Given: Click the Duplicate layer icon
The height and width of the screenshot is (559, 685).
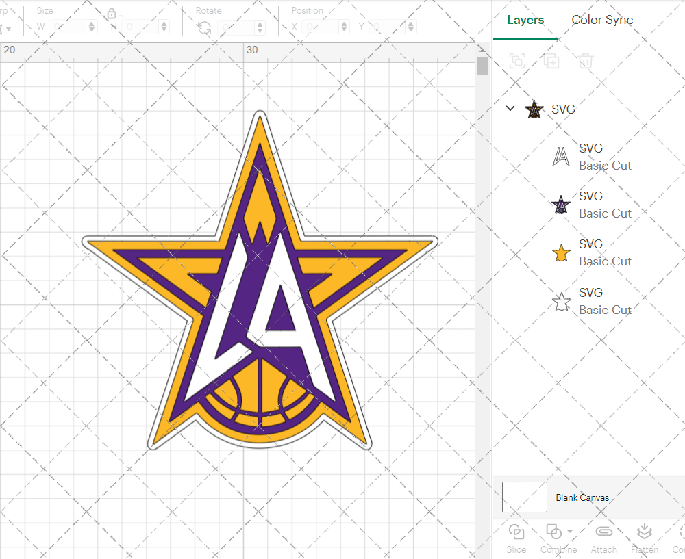Looking at the screenshot, I should pos(551,61).
